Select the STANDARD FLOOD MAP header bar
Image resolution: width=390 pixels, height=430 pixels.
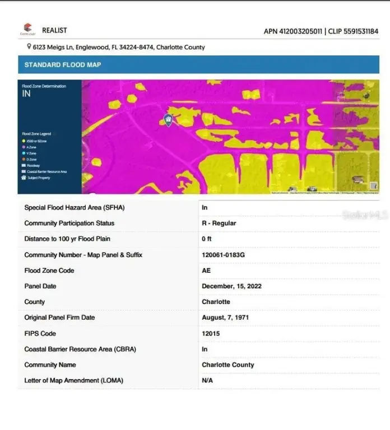click(198, 65)
